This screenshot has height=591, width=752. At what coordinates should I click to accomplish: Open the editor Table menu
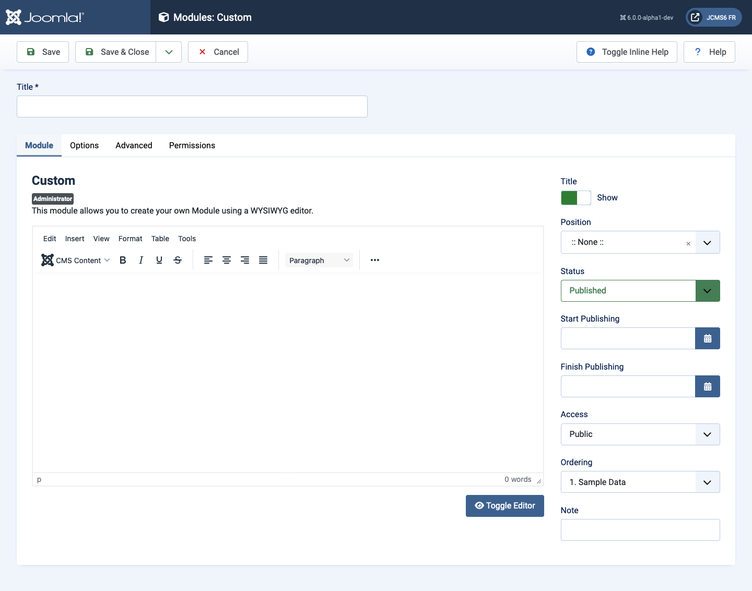(160, 239)
